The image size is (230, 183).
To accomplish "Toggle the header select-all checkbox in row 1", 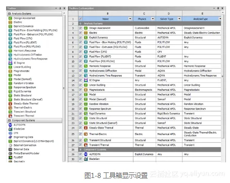I will click(x=80, y=19).
